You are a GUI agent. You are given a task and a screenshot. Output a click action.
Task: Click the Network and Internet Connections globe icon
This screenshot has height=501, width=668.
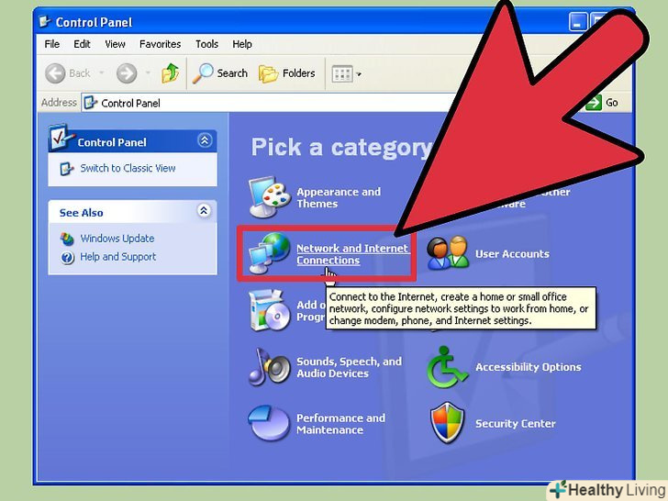(x=270, y=253)
